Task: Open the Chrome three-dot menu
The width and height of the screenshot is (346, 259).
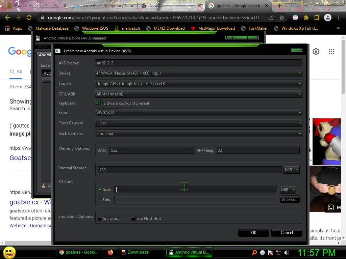Action: (339, 18)
